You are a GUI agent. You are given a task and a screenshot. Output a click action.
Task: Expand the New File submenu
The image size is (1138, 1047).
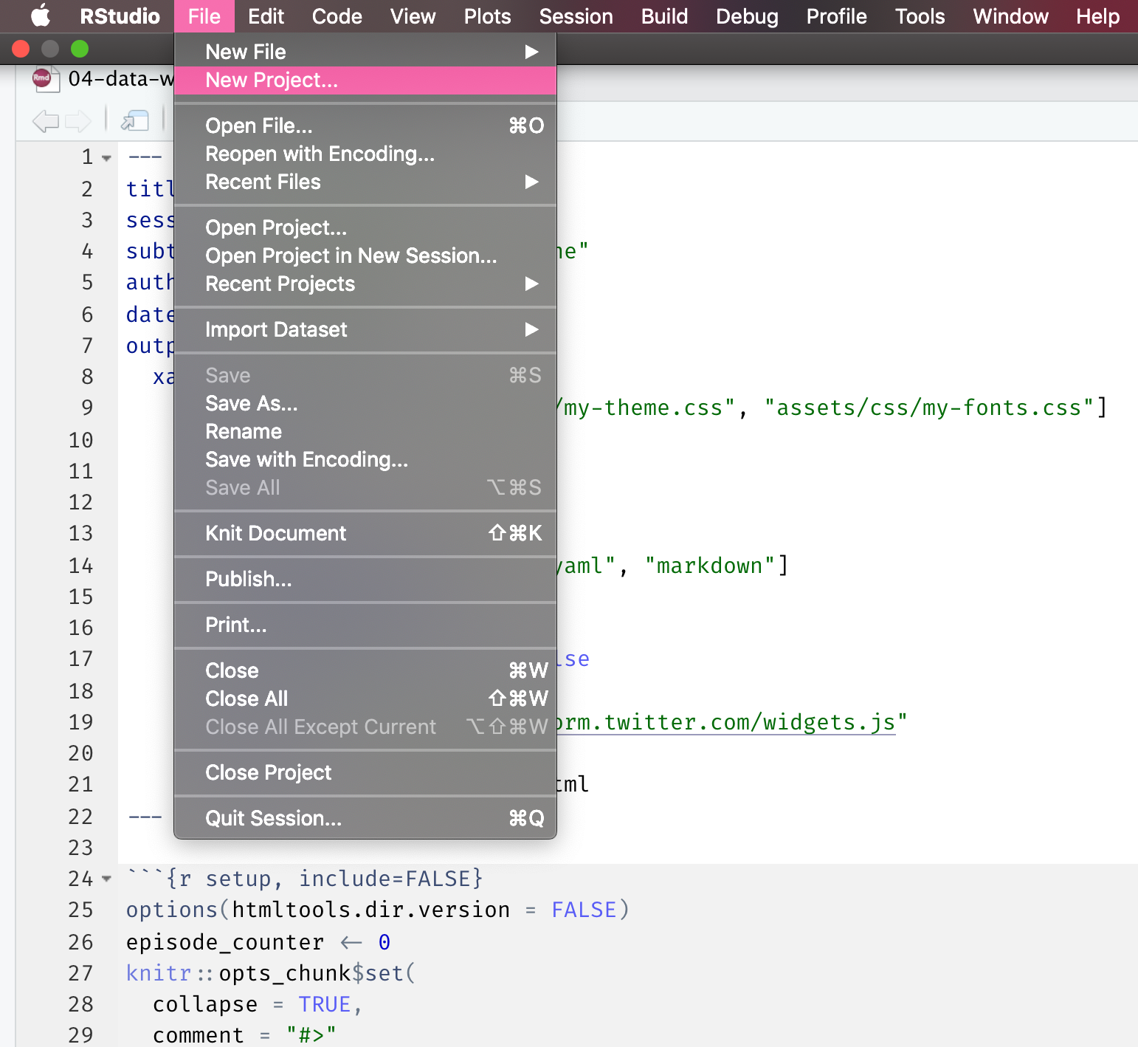pyautogui.click(x=365, y=52)
